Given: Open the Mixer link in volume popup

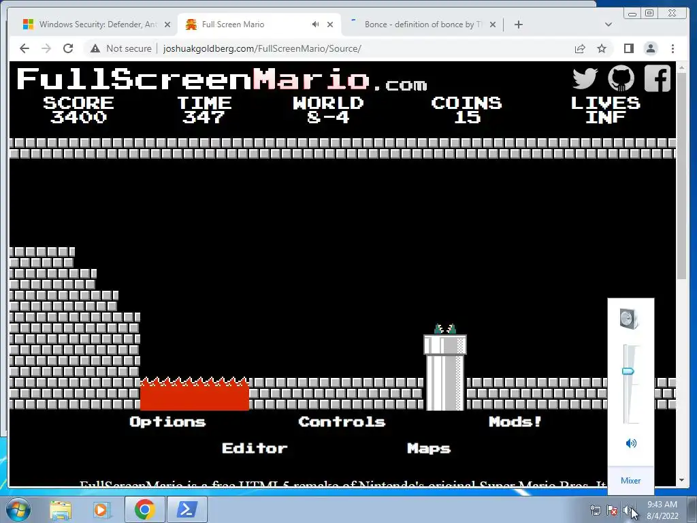Looking at the screenshot, I should coord(630,480).
